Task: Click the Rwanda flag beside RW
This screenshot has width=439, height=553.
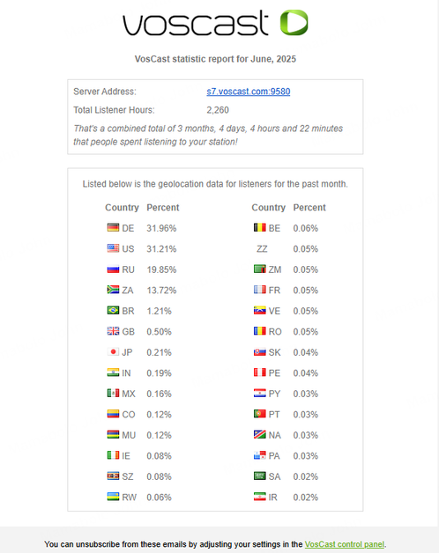Action: pos(113,497)
